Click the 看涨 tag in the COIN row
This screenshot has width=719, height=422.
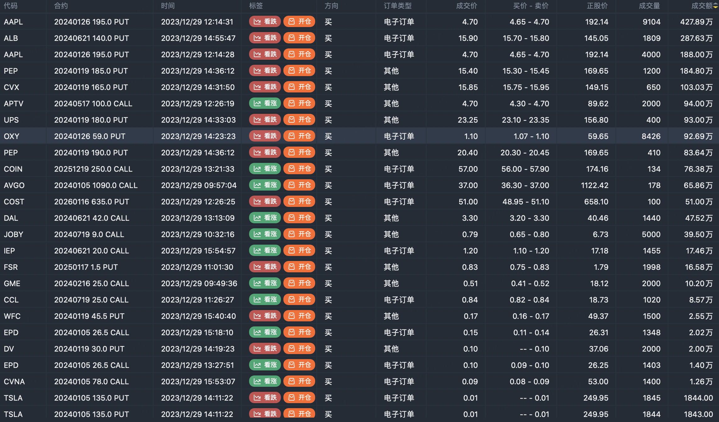265,169
